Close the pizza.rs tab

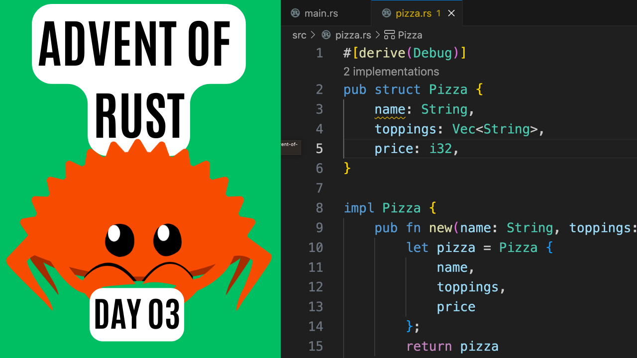[451, 13]
